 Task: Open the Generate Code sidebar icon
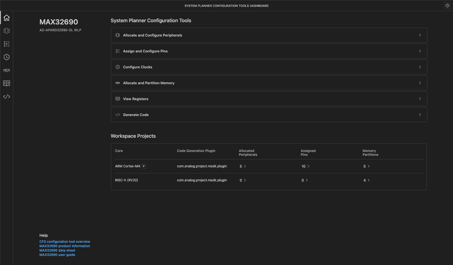pyautogui.click(x=7, y=97)
